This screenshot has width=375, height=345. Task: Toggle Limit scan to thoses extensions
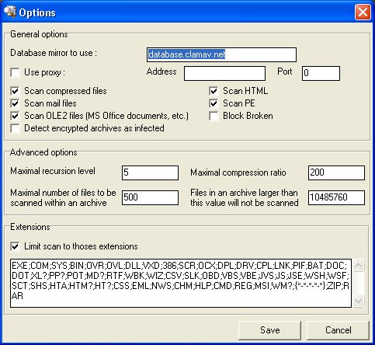coord(15,246)
